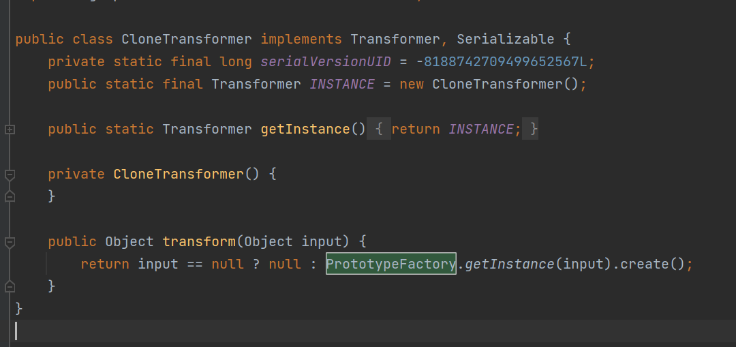Viewport: 736px width, 347px height.
Task: Collapse the transform method using its gutter arrow
Action: tap(10, 242)
